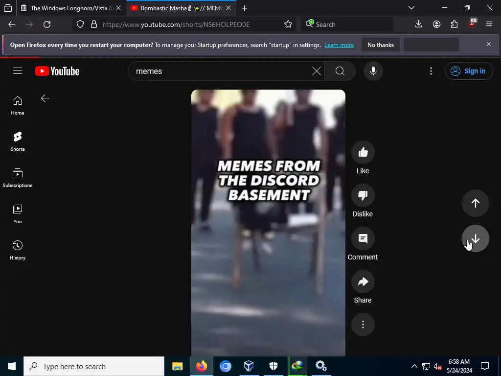Reload the current page

click(47, 24)
